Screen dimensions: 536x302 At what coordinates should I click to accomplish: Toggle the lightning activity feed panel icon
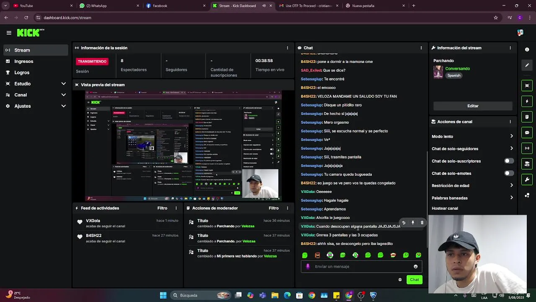527,101
